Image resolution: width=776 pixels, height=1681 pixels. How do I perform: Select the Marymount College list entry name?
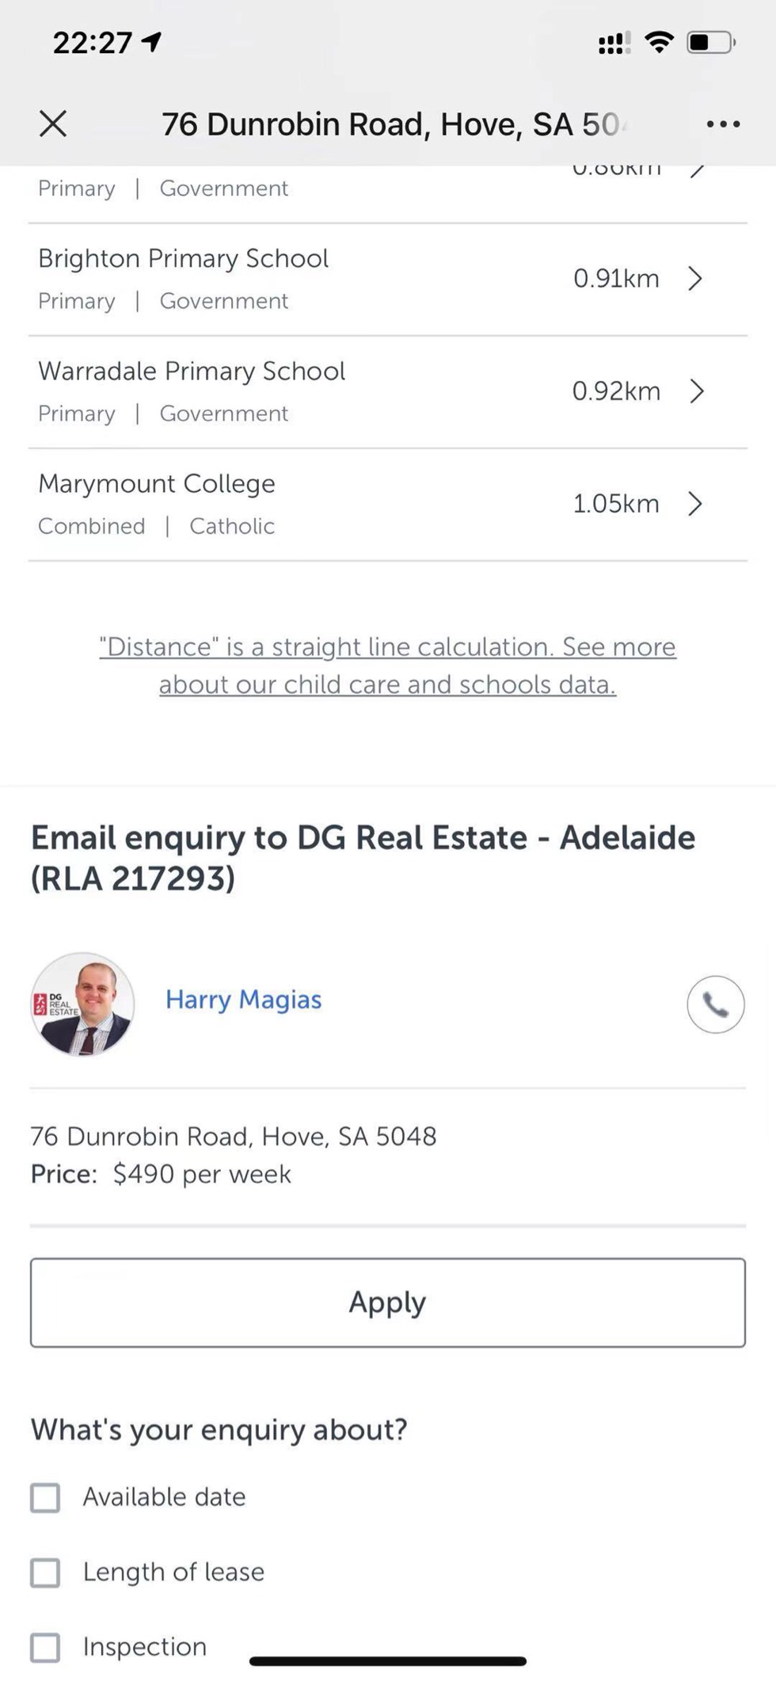[x=157, y=484]
